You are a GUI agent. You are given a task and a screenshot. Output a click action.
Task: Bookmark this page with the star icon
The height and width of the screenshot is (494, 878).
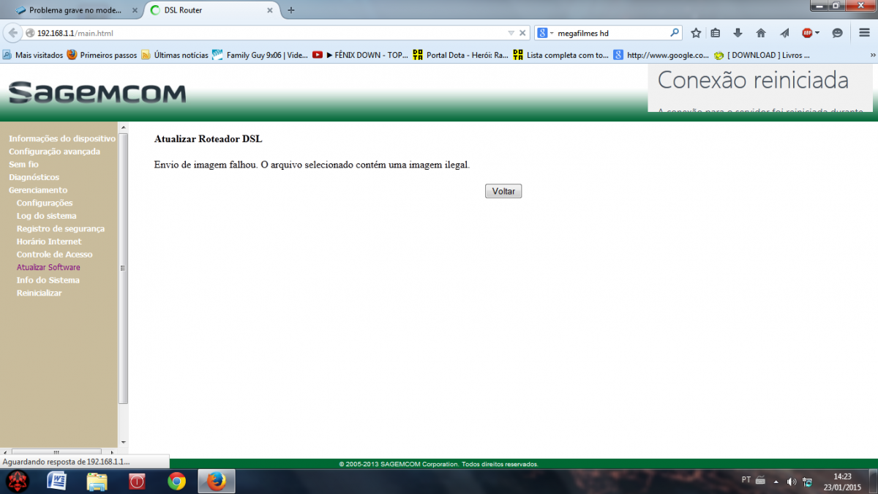point(696,33)
